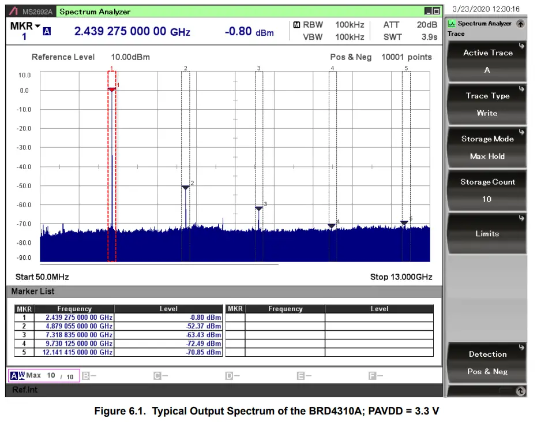Viewport: 537px width, 422px height.
Task: Select the marker 2 triangle on the spectrum
Action: (x=185, y=188)
